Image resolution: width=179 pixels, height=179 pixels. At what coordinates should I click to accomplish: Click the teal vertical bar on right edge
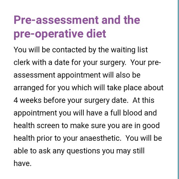(x=178, y=89)
